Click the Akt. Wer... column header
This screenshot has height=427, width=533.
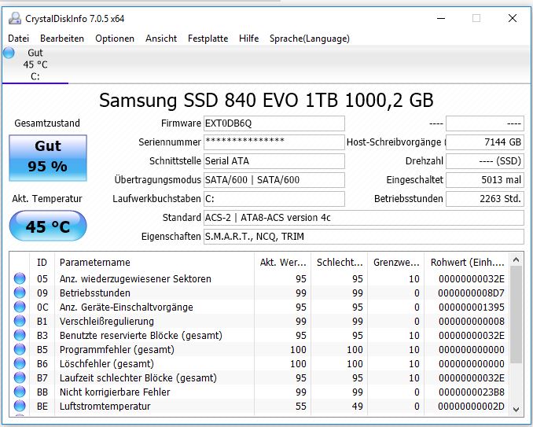click(x=282, y=262)
